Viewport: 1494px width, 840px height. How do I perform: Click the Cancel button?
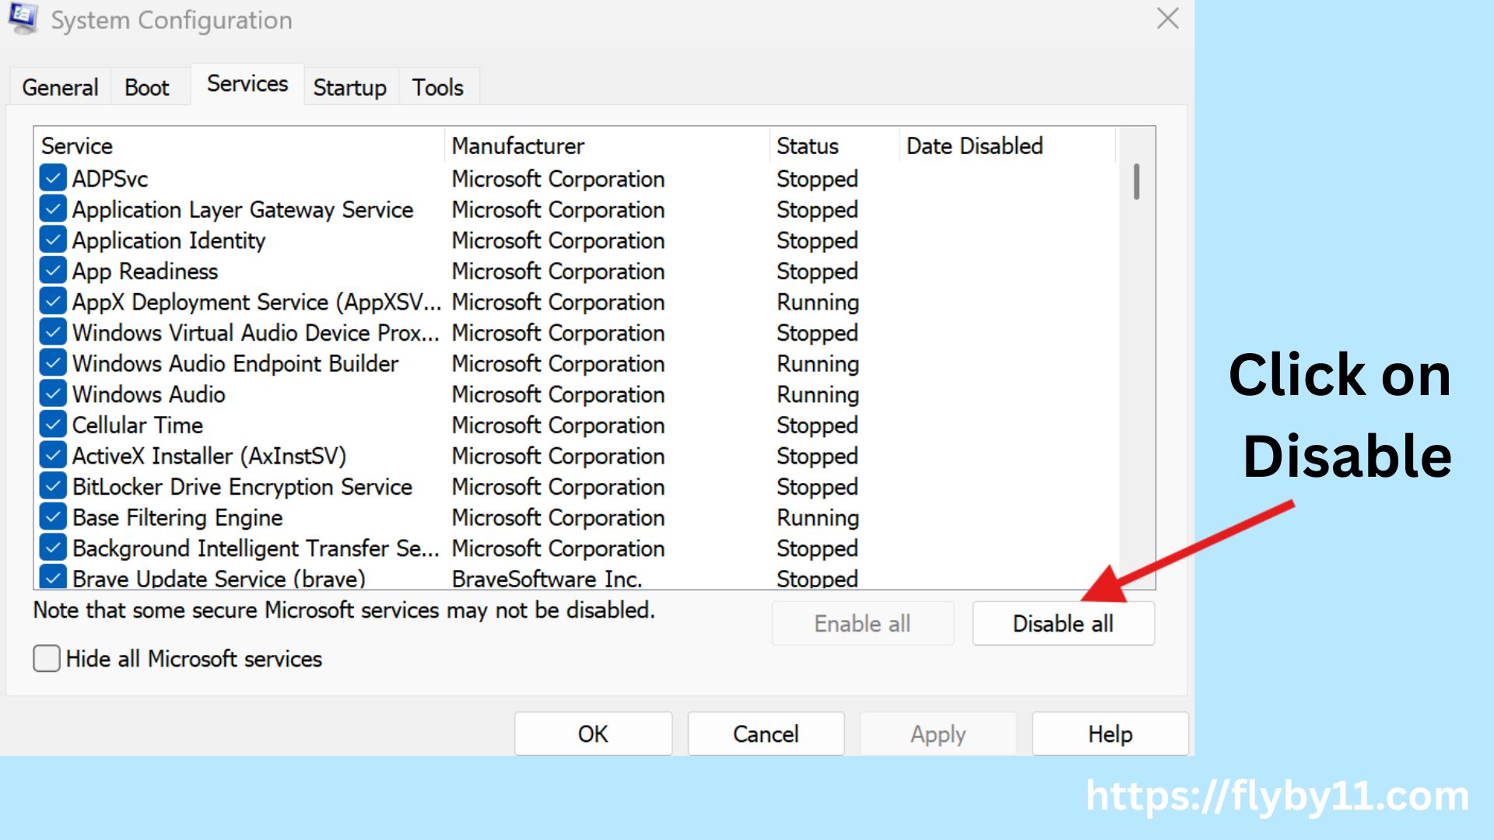point(766,733)
